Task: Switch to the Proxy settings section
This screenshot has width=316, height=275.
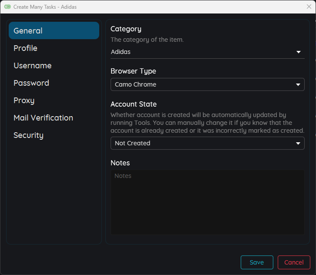Action: click(24, 101)
